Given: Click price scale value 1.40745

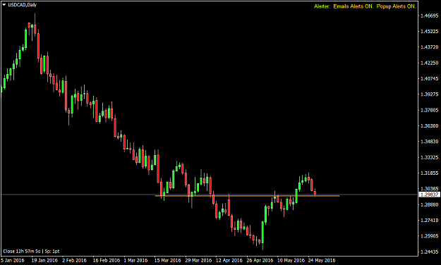Looking at the screenshot, I should [x=429, y=78].
